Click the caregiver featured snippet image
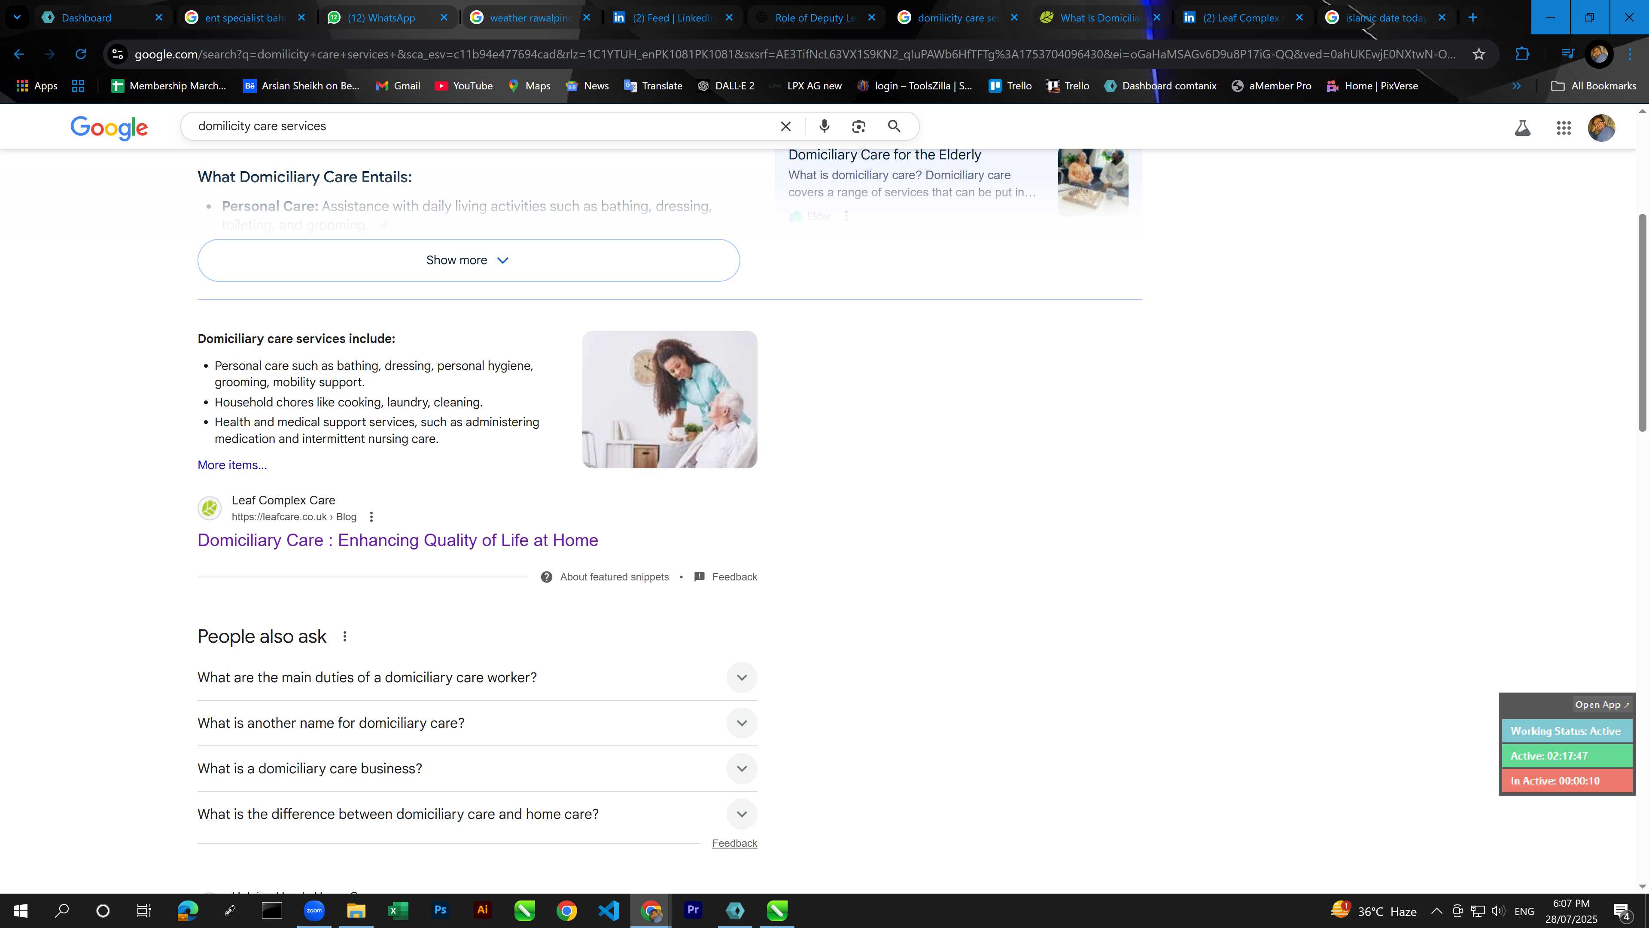1649x928 pixels. click(x=669, y=400)
